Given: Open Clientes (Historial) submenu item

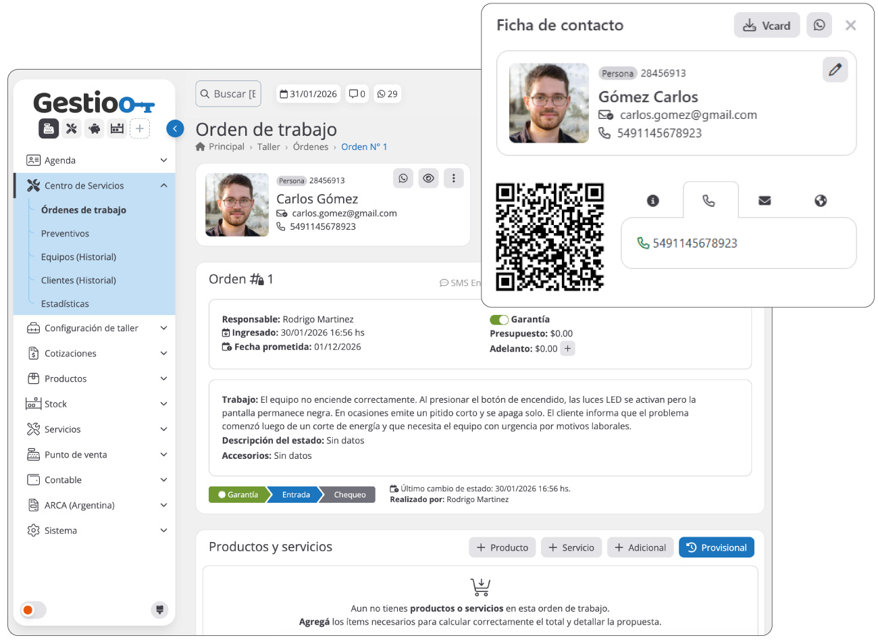Looking at the screenshot, I should click(78, 280).
